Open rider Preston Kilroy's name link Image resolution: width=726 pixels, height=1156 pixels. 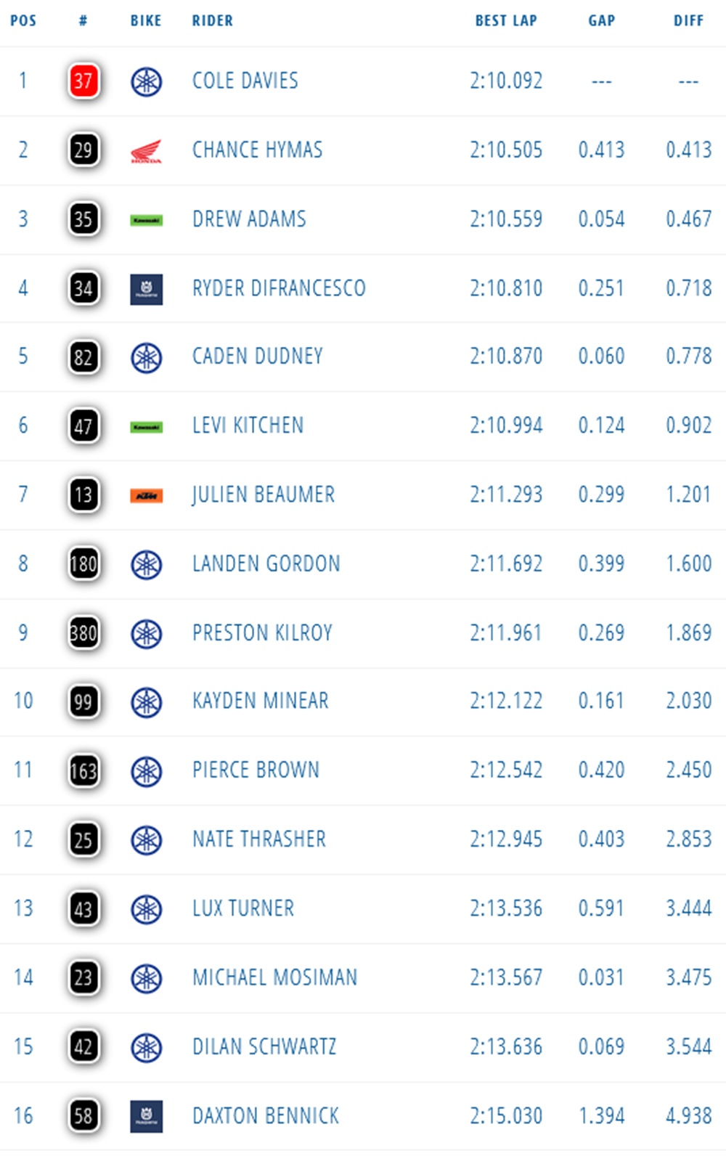point(262,632)
